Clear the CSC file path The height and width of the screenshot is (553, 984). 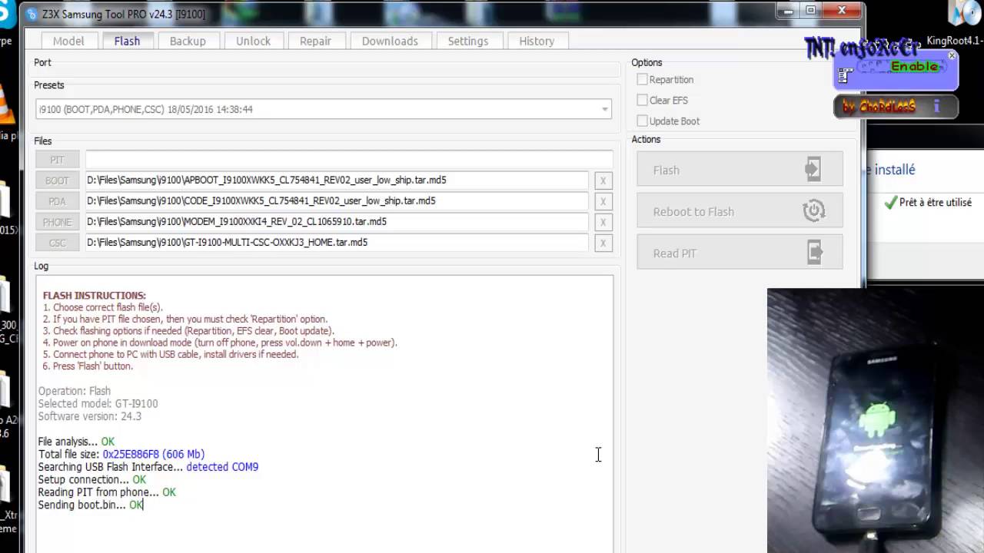[603, 243]
